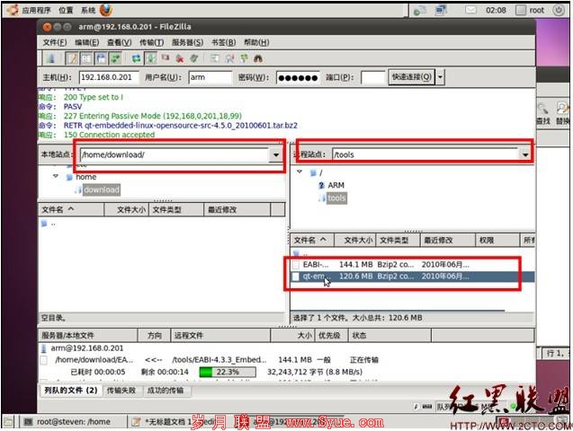Viewport: 573px width, 431px height.
Task: Click the username field containing arm
Action: click(210, 77)
